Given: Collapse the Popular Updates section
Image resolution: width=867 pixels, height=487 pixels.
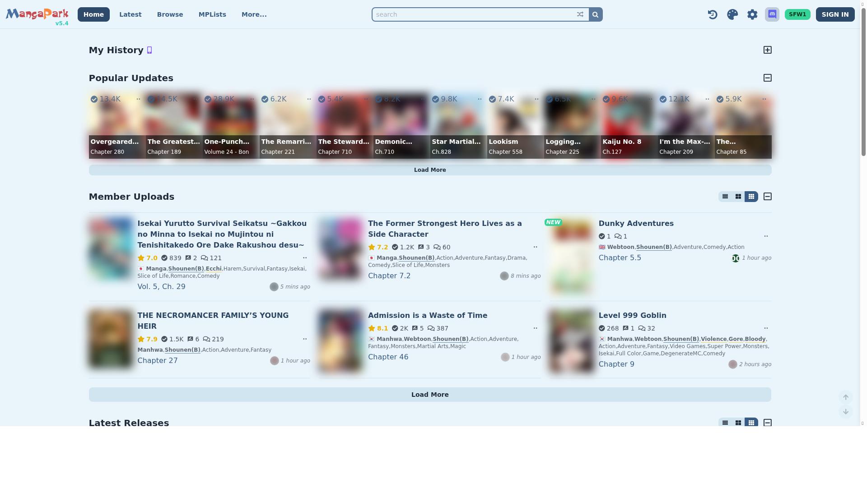Looking at the screenshot, I should pyautogui.click(x=768, y=78).
